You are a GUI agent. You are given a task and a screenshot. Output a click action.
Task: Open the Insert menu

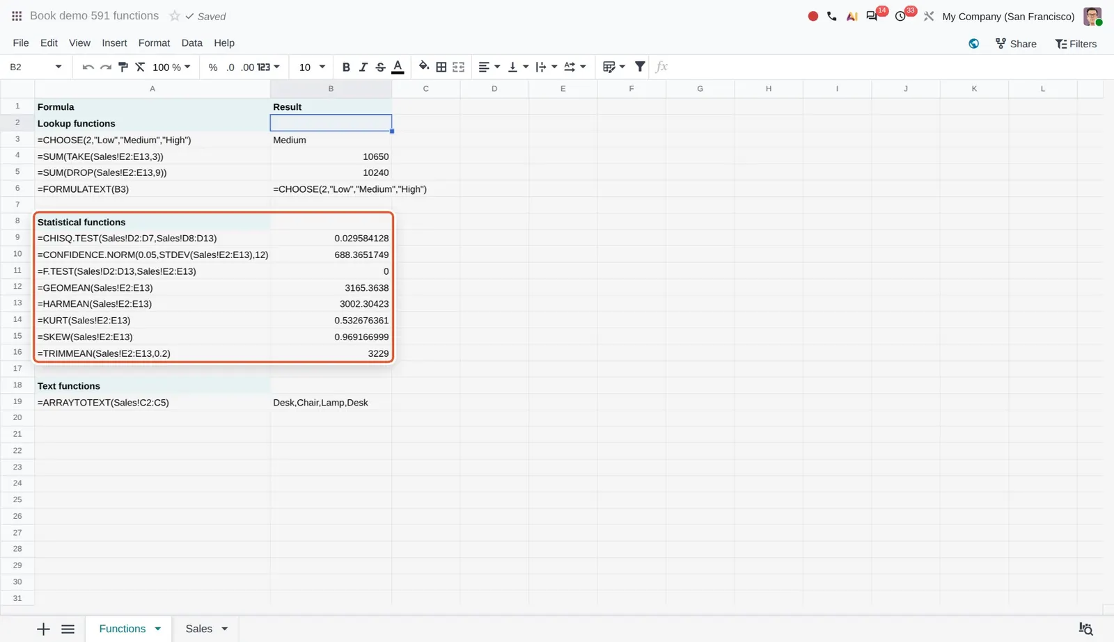coord(114,43)
